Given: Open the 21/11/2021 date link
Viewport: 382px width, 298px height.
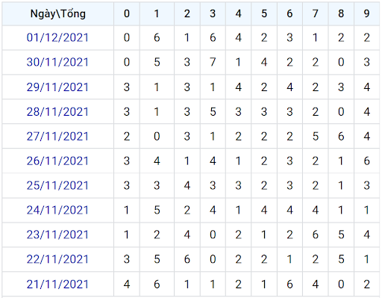Looking at the screenshot, I should pos(57,285).
